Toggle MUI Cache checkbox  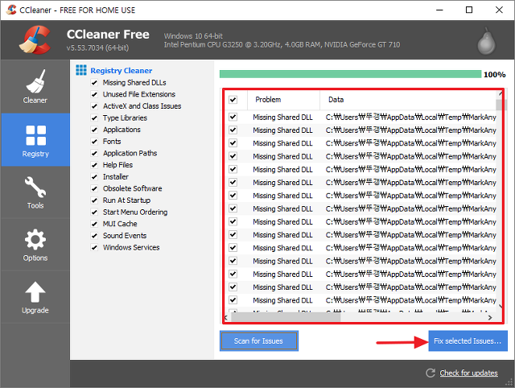pos(94,224)
